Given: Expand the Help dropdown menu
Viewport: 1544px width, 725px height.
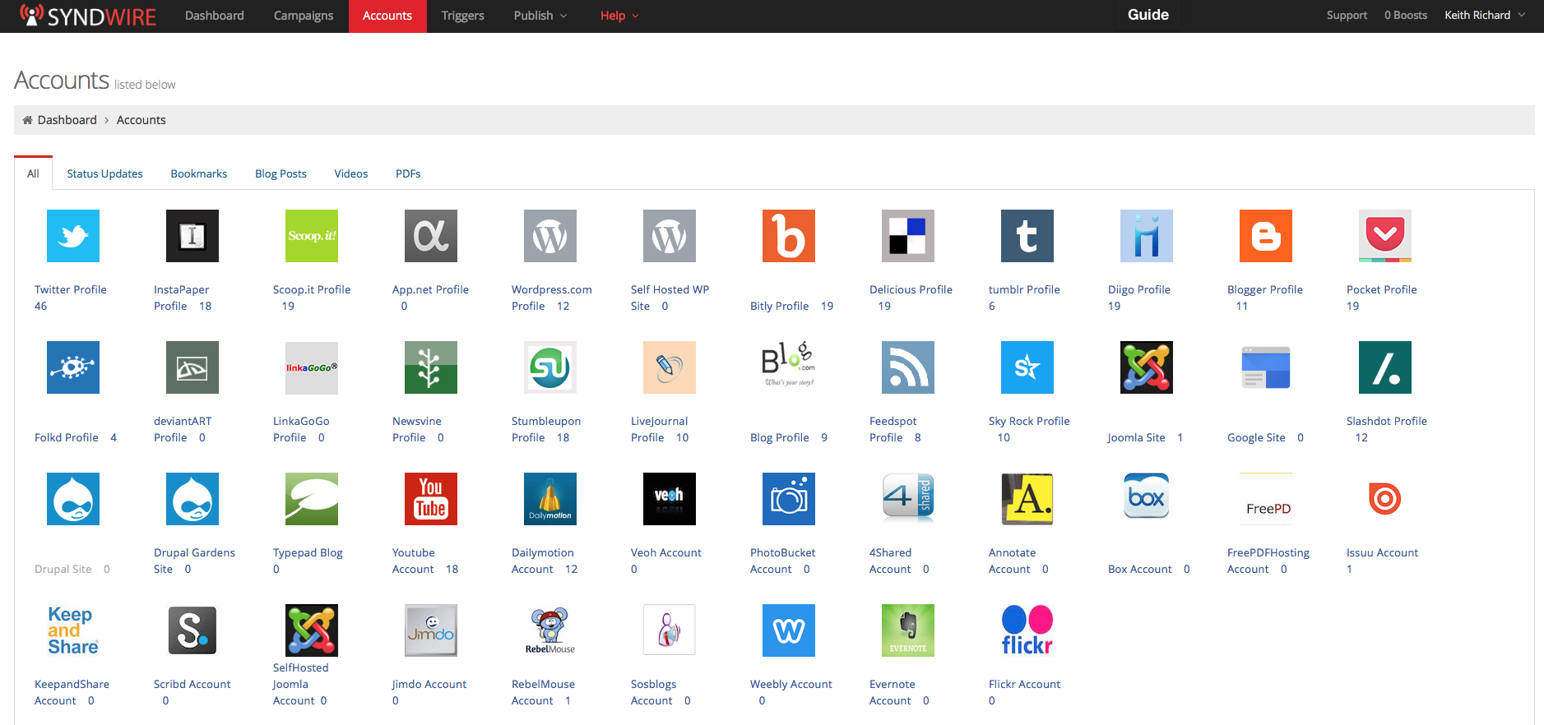Looking at the screenshot, I should click(619, 16).
